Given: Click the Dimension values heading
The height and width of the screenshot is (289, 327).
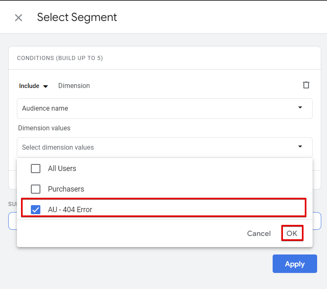Looking at the screenshot, I should [x=44, y=128].
